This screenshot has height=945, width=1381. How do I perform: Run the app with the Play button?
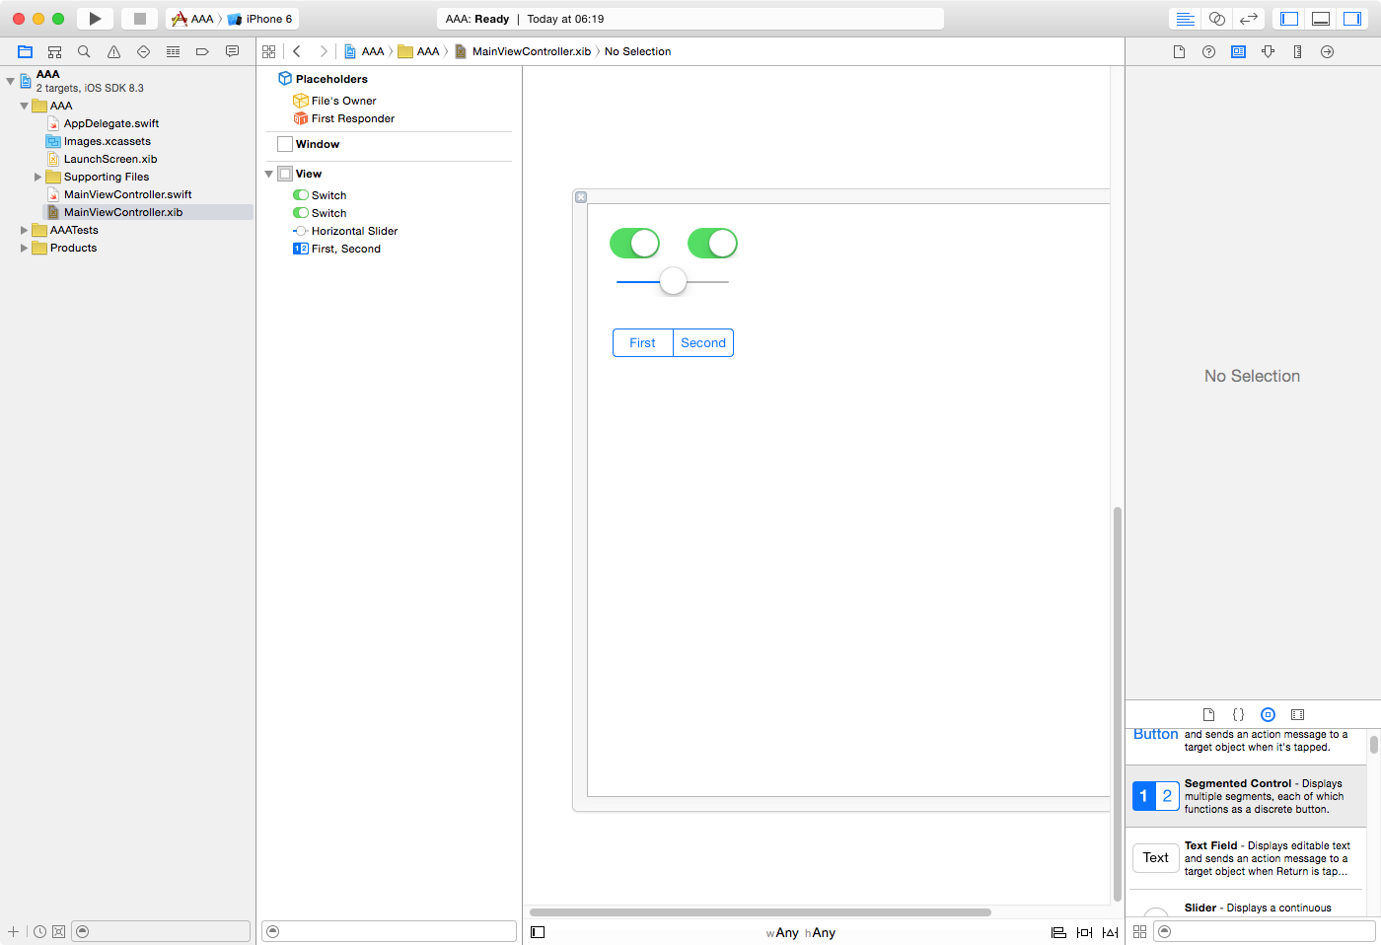click(x=95, y=19)
